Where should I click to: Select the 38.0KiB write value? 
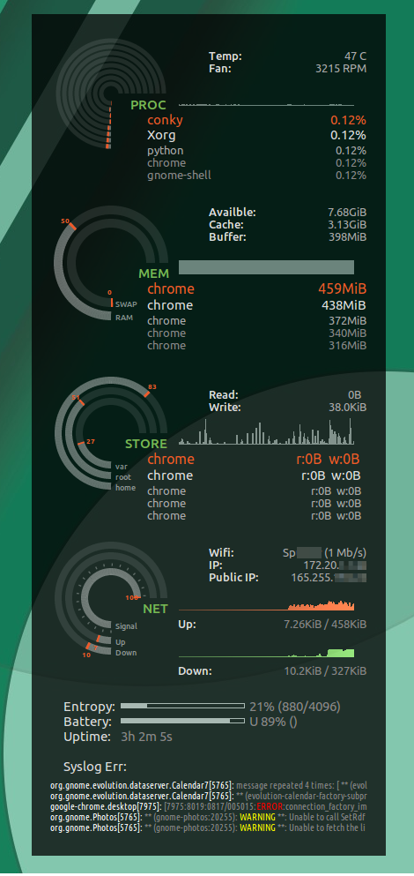point(347,408)
